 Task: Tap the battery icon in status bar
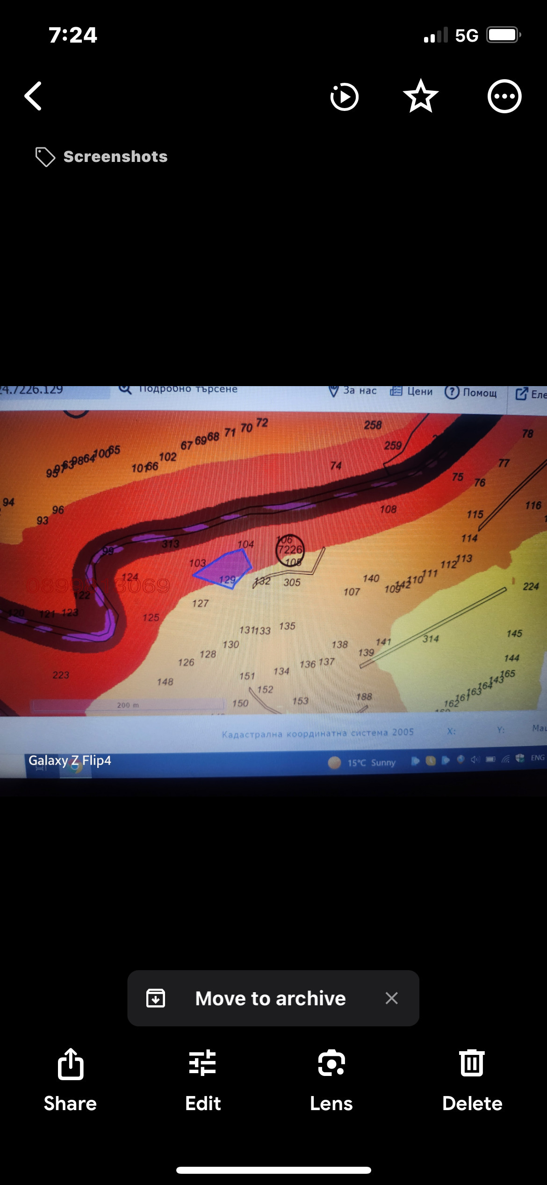pos(503,35)
